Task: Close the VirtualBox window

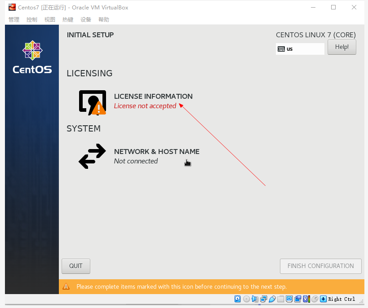Action: [x=354, y=7]
